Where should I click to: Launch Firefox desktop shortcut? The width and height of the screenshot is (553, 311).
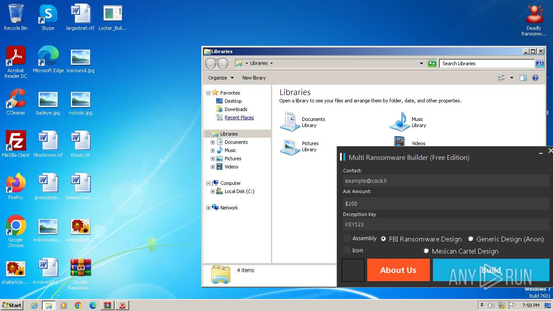(x=16, y=187)
